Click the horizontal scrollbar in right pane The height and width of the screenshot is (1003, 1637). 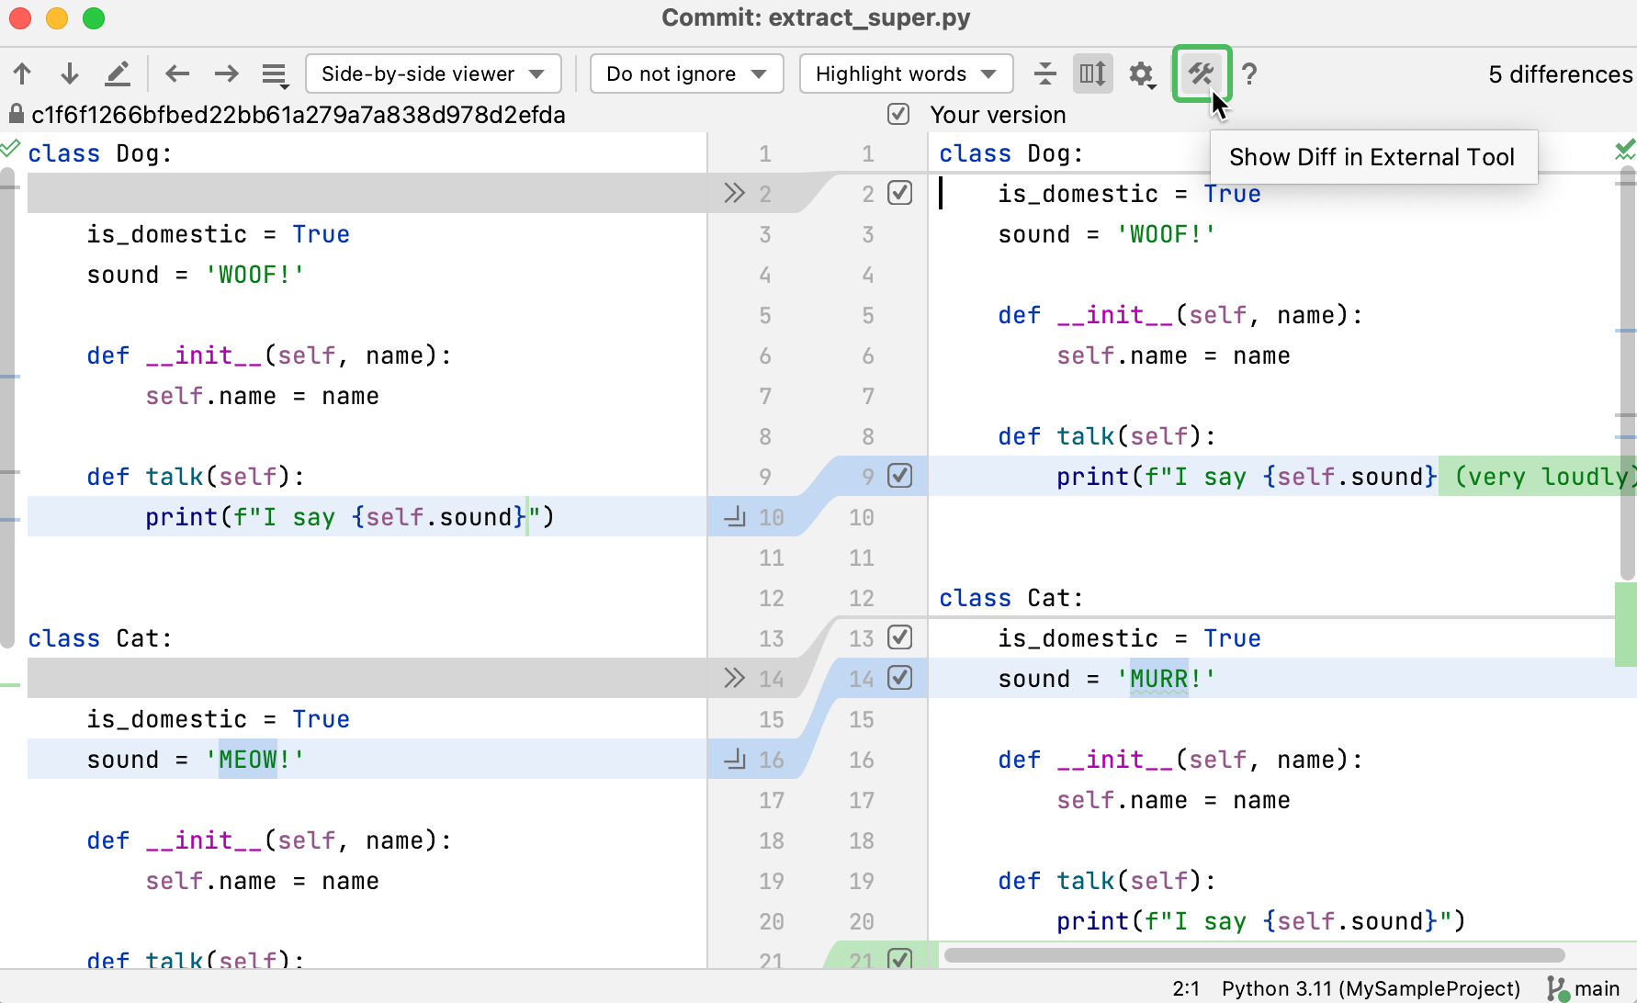point(1254,955)
